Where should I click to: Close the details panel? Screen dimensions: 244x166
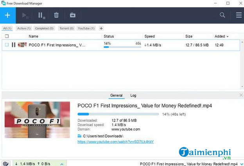click(x=241, y=95)
